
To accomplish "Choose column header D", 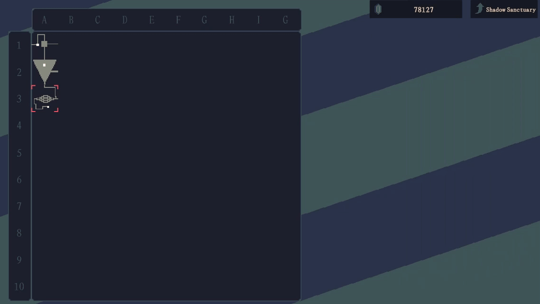I will click(125, 20).
